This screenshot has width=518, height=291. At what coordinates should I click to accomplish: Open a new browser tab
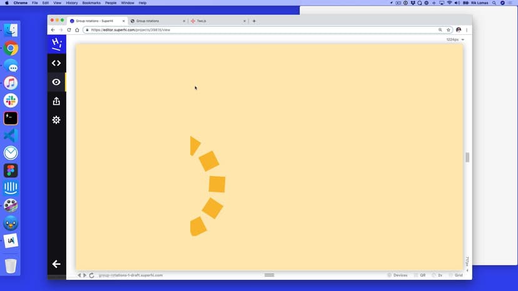[x=254, y=21]
